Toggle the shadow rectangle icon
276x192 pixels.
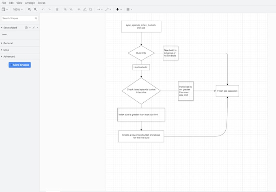pyautogui.click(x=91, y=9)
